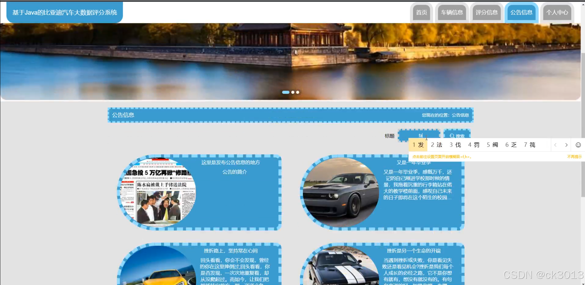Click the page vertical scrollbar thumb
Image resolution: width=585 pixels, height=285 pixels.
coord(583,124)
